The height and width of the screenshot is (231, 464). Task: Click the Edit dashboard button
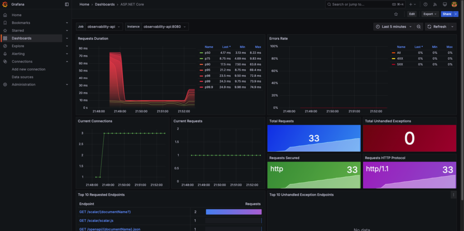[x=412, y=14]
